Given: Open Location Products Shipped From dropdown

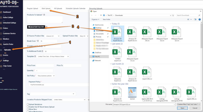Looking at the screenshot, I should click(x=69, y=100).
